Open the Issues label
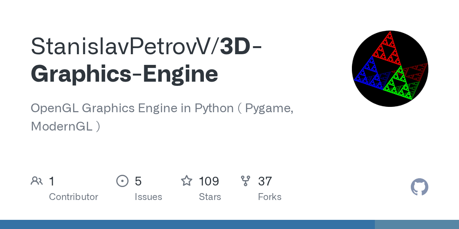 [148, 197]
